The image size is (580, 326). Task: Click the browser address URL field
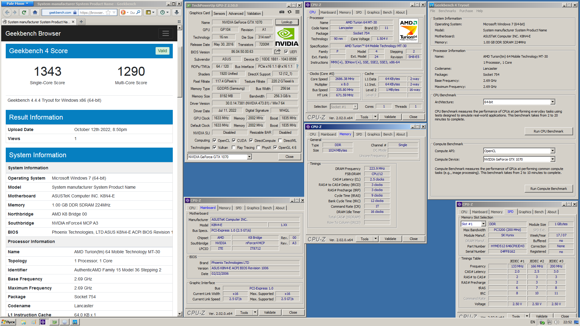(92, 12)
